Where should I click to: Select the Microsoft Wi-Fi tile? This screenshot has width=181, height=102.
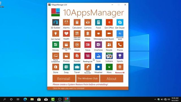pos(120,33)
